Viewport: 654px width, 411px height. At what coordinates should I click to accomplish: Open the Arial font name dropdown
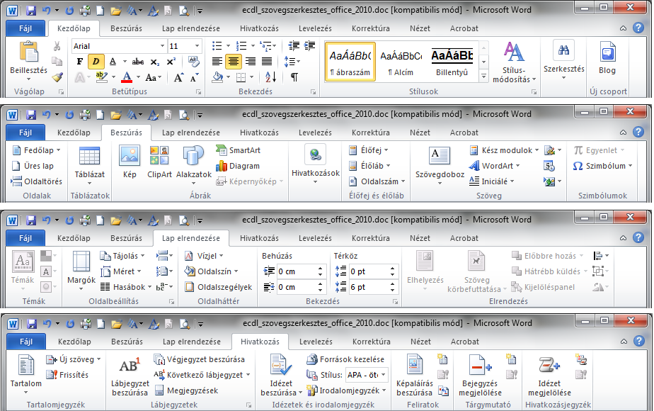pyautogui.click(x=162, y=46)
